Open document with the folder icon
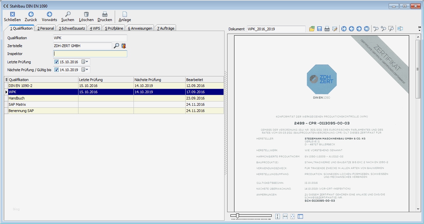Viewport: 424px width, 224px height. pos(312,29)
